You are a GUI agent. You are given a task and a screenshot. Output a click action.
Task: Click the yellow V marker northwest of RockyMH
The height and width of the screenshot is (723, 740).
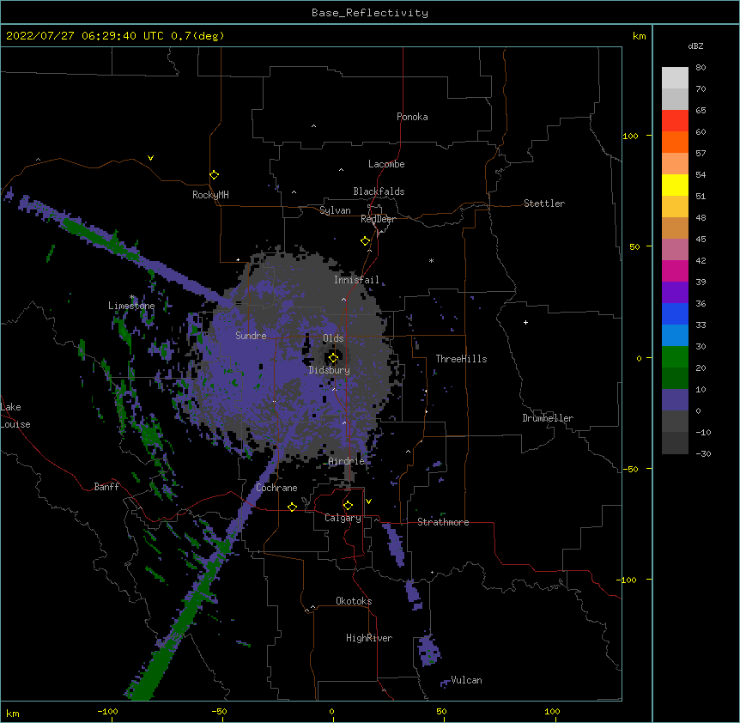(150, 158)
